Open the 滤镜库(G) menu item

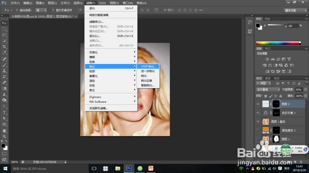(111, 22)
